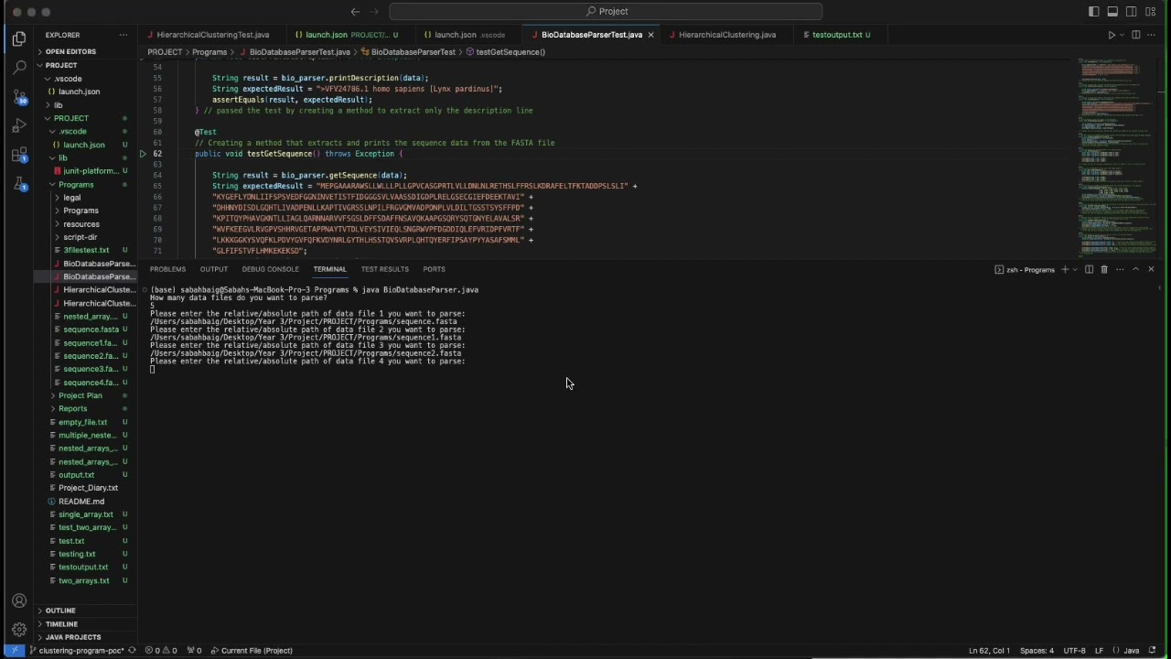Open the terminal launch profile dropdown
This screenshot has height=659, width=1171.
[1075, 269]
